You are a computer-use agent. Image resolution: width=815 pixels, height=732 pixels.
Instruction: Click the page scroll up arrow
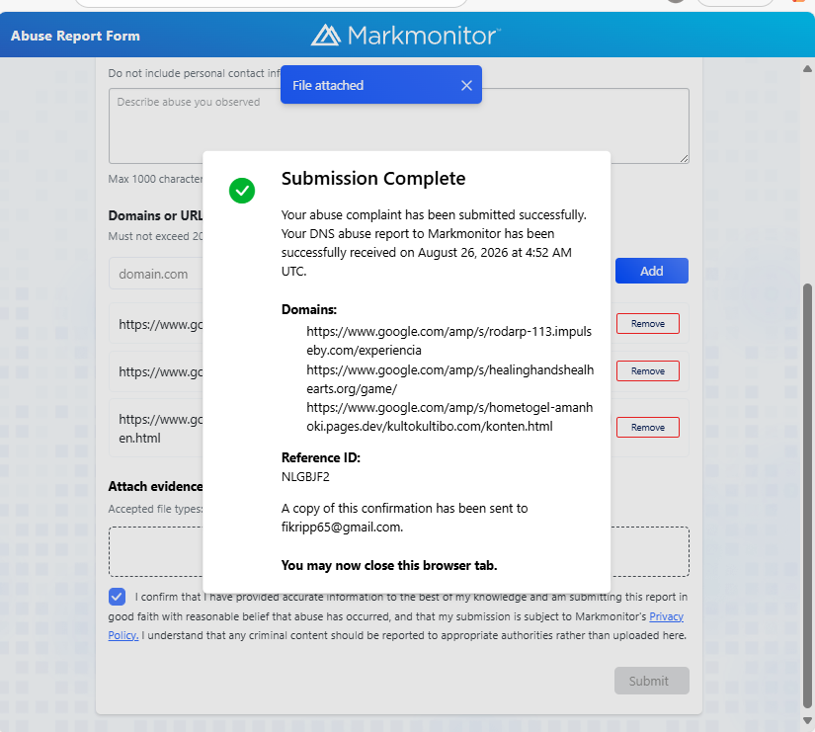pyautogui.click(x=807, y=68)
